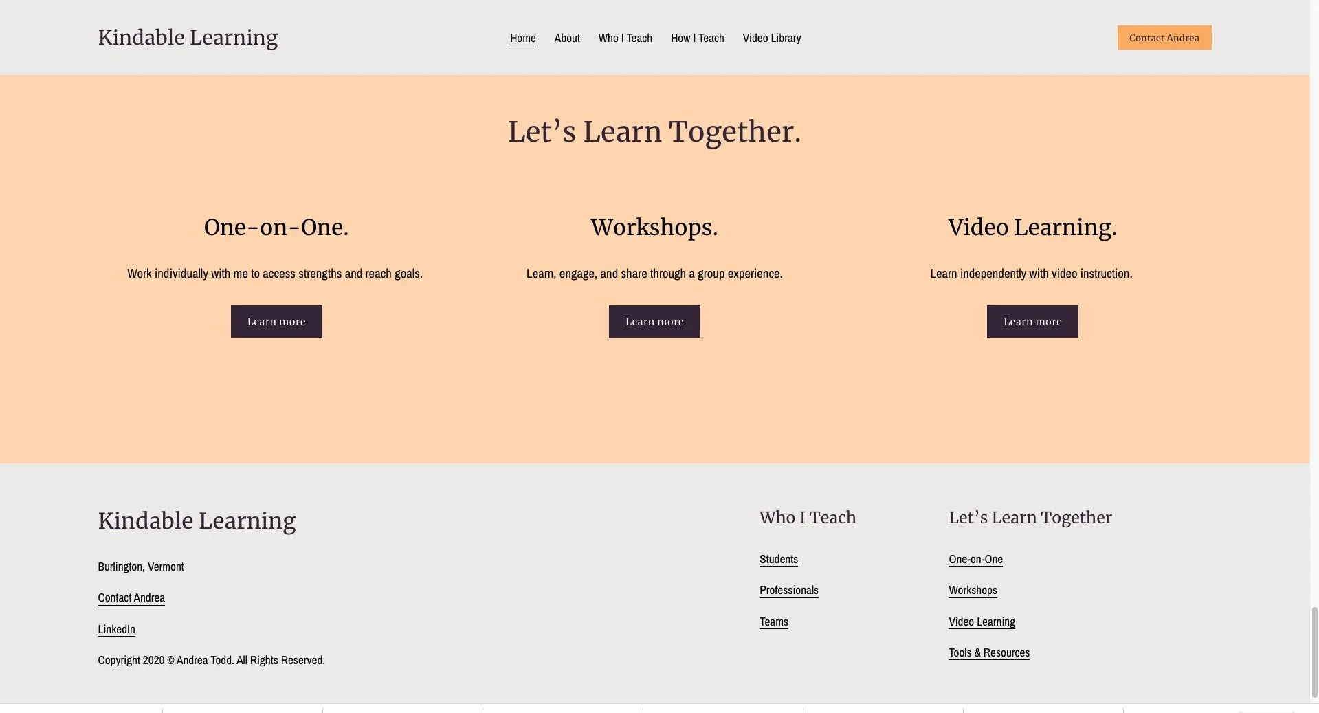Click the 'Learn, engage, and share' description

tap(654, 274)
